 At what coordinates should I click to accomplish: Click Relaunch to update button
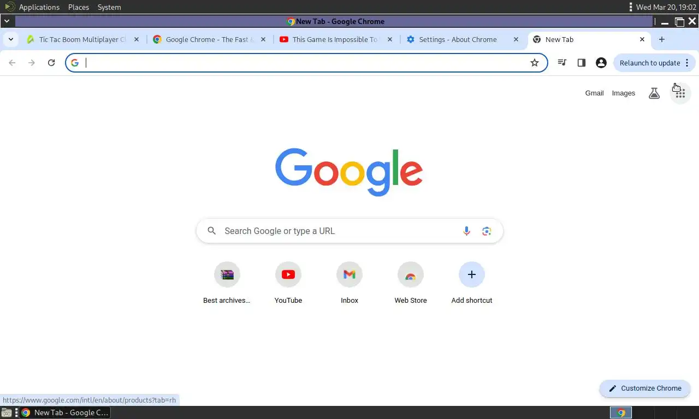point(650,63)
